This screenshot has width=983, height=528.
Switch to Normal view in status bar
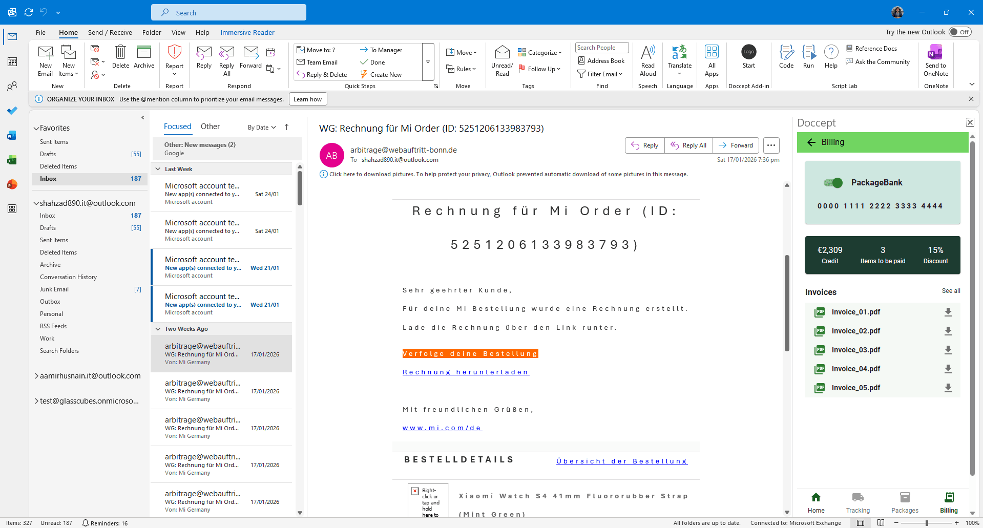click(x=861, y=523)
